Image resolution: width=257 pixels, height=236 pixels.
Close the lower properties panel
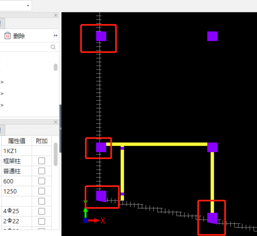click(56, 122)
